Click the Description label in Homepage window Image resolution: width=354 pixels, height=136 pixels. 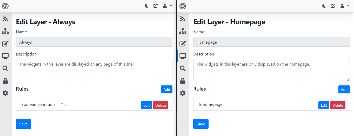click(204, 54)
